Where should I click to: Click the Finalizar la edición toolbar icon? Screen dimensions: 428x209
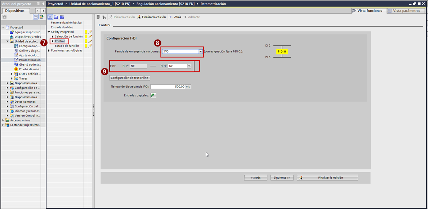139,17
